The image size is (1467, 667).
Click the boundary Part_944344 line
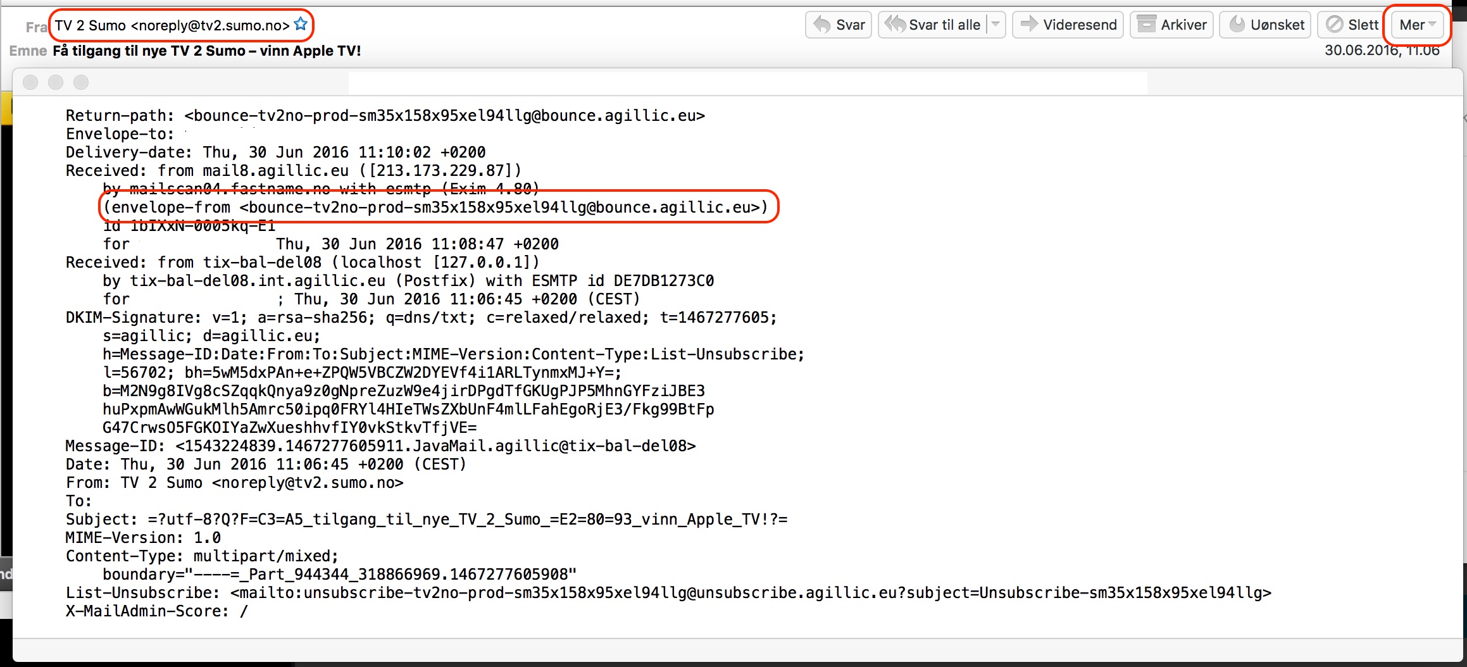(x=340, y=575)
